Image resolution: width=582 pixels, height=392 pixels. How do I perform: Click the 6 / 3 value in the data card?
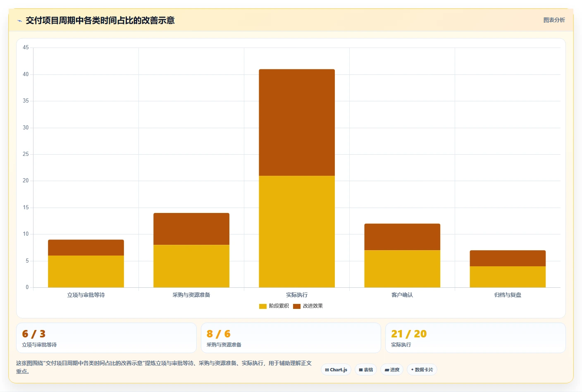(34, 334)
